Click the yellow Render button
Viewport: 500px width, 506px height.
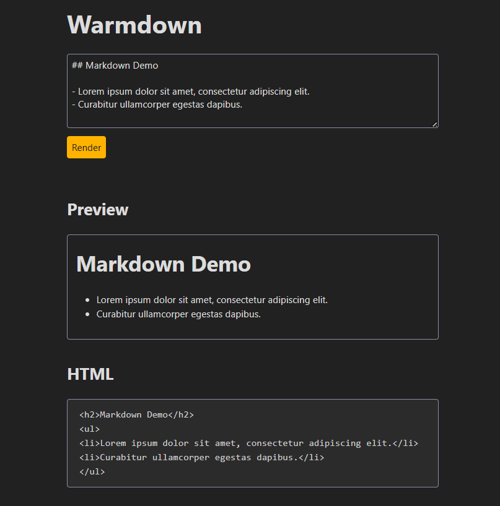point(86,147)
